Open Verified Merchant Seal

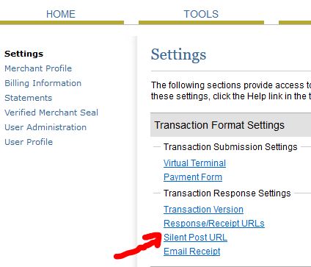[51, 113]
